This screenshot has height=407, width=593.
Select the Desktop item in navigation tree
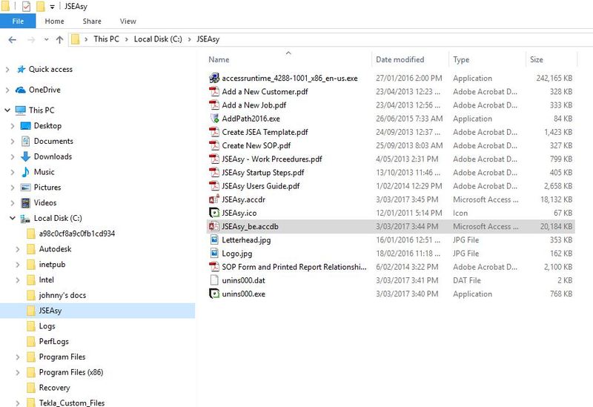pos(47,126)
